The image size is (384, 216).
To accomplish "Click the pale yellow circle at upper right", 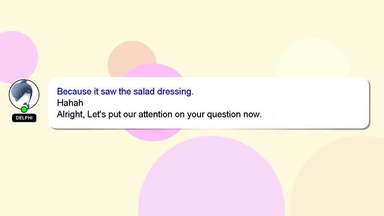I will pos(313,58).
